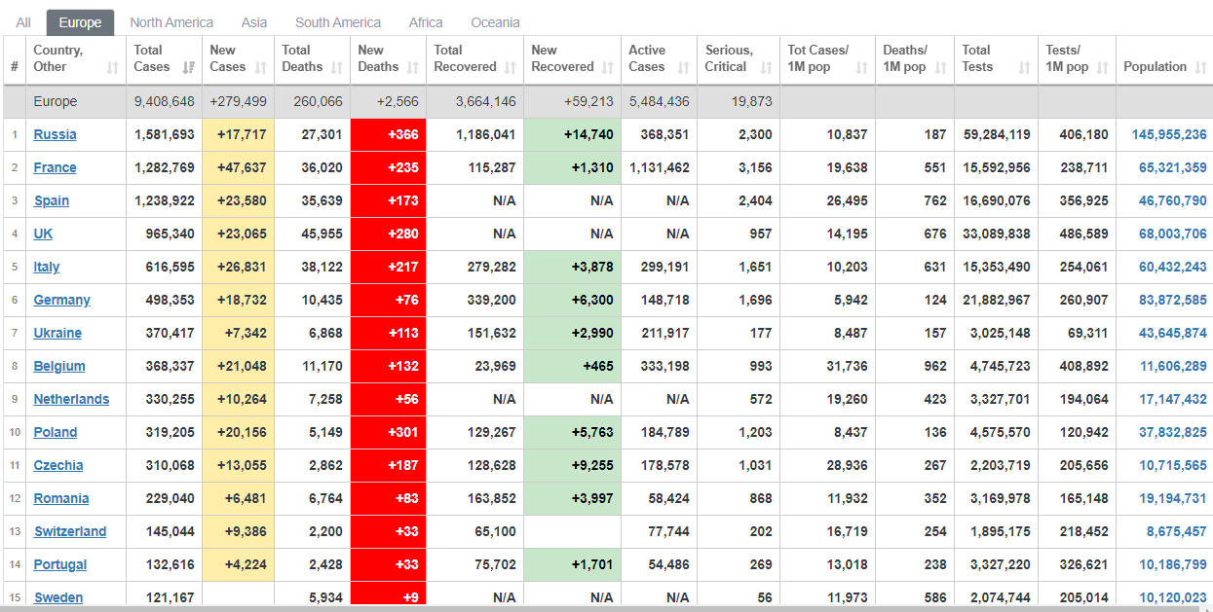Image resolution: width=1213 pixels, height=612 pixels.
Task: Select Germany total tests 21,882,967 cell
Action: 996,300
